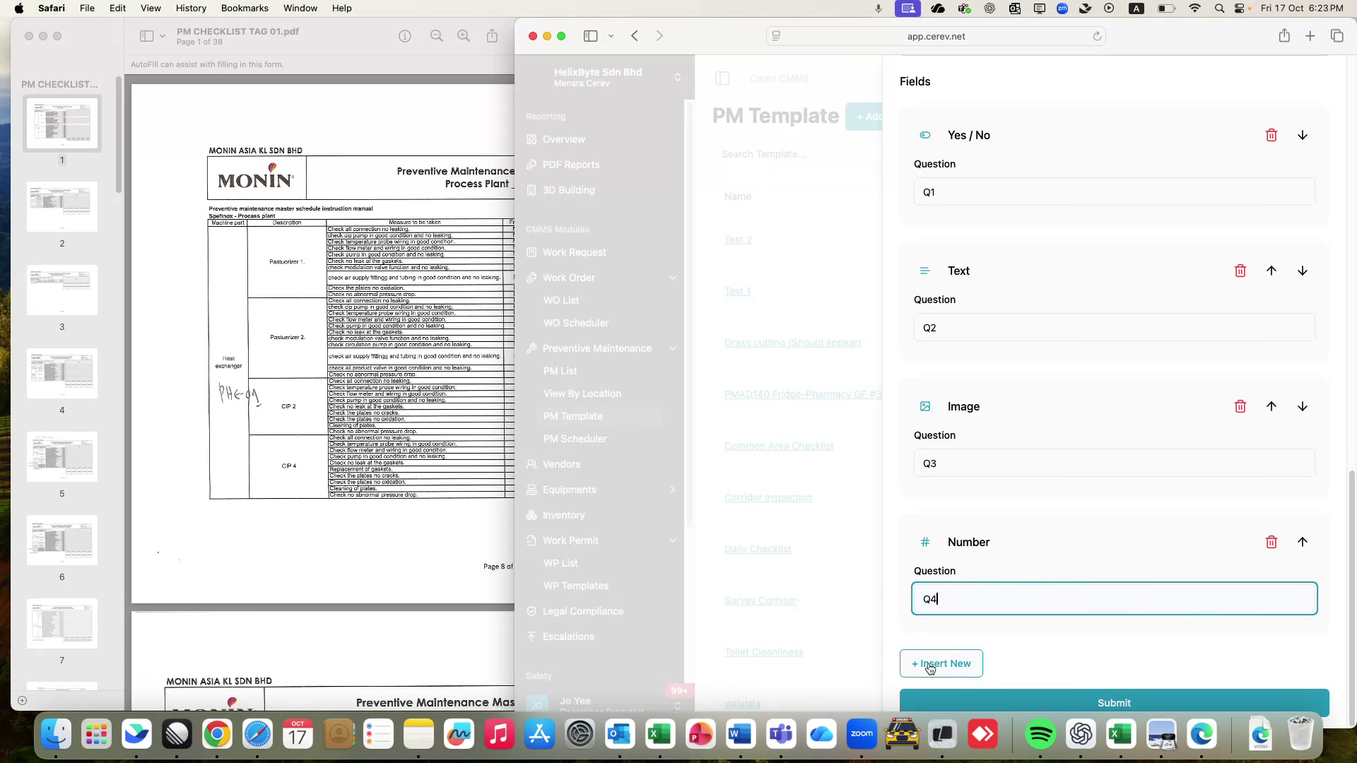Select the Work Order module icon
This screenshot has height=763, width=1357.
(531, 277)
